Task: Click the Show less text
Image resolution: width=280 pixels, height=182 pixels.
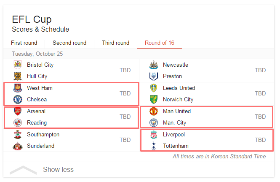Action: click(58, 169)
